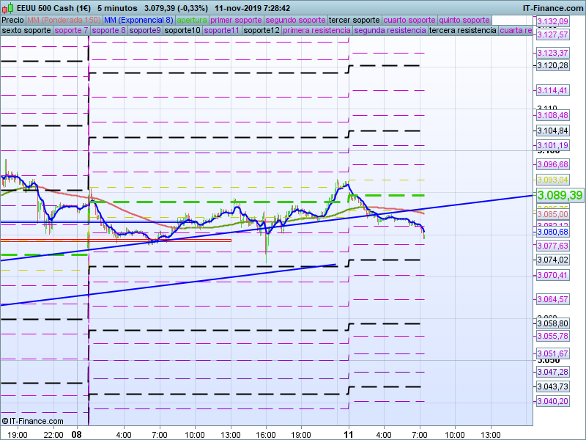Open the primer soporte indicator label
The image size is (586, 440).
pos(236,20)
